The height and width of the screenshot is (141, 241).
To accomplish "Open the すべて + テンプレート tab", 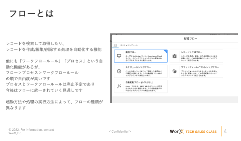I will click(x=129, y=45).
